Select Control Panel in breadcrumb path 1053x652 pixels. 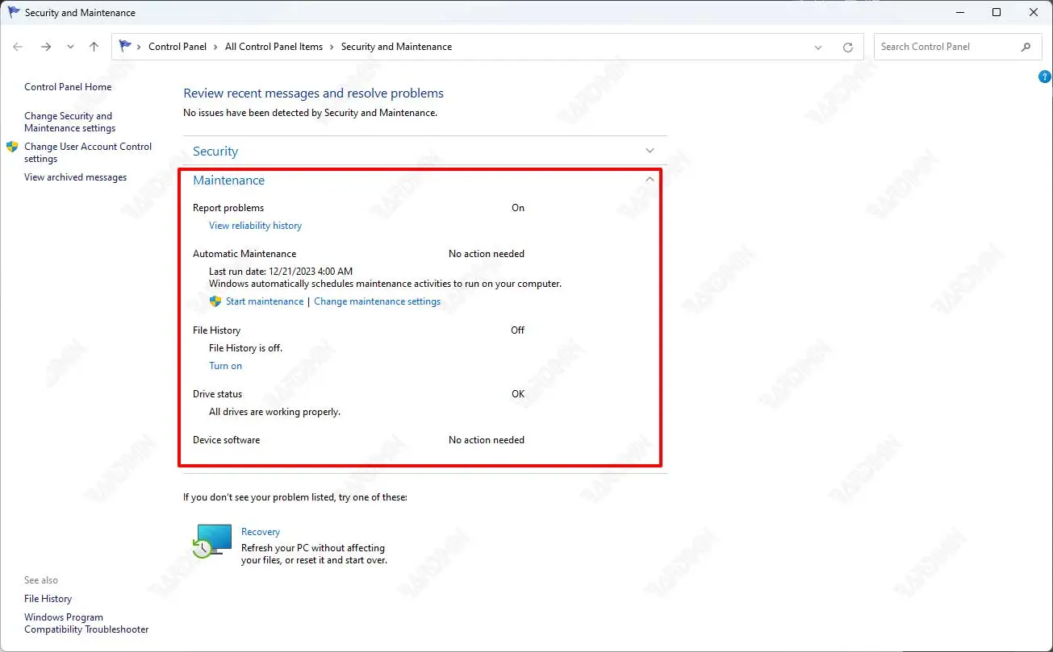point(178,47)
